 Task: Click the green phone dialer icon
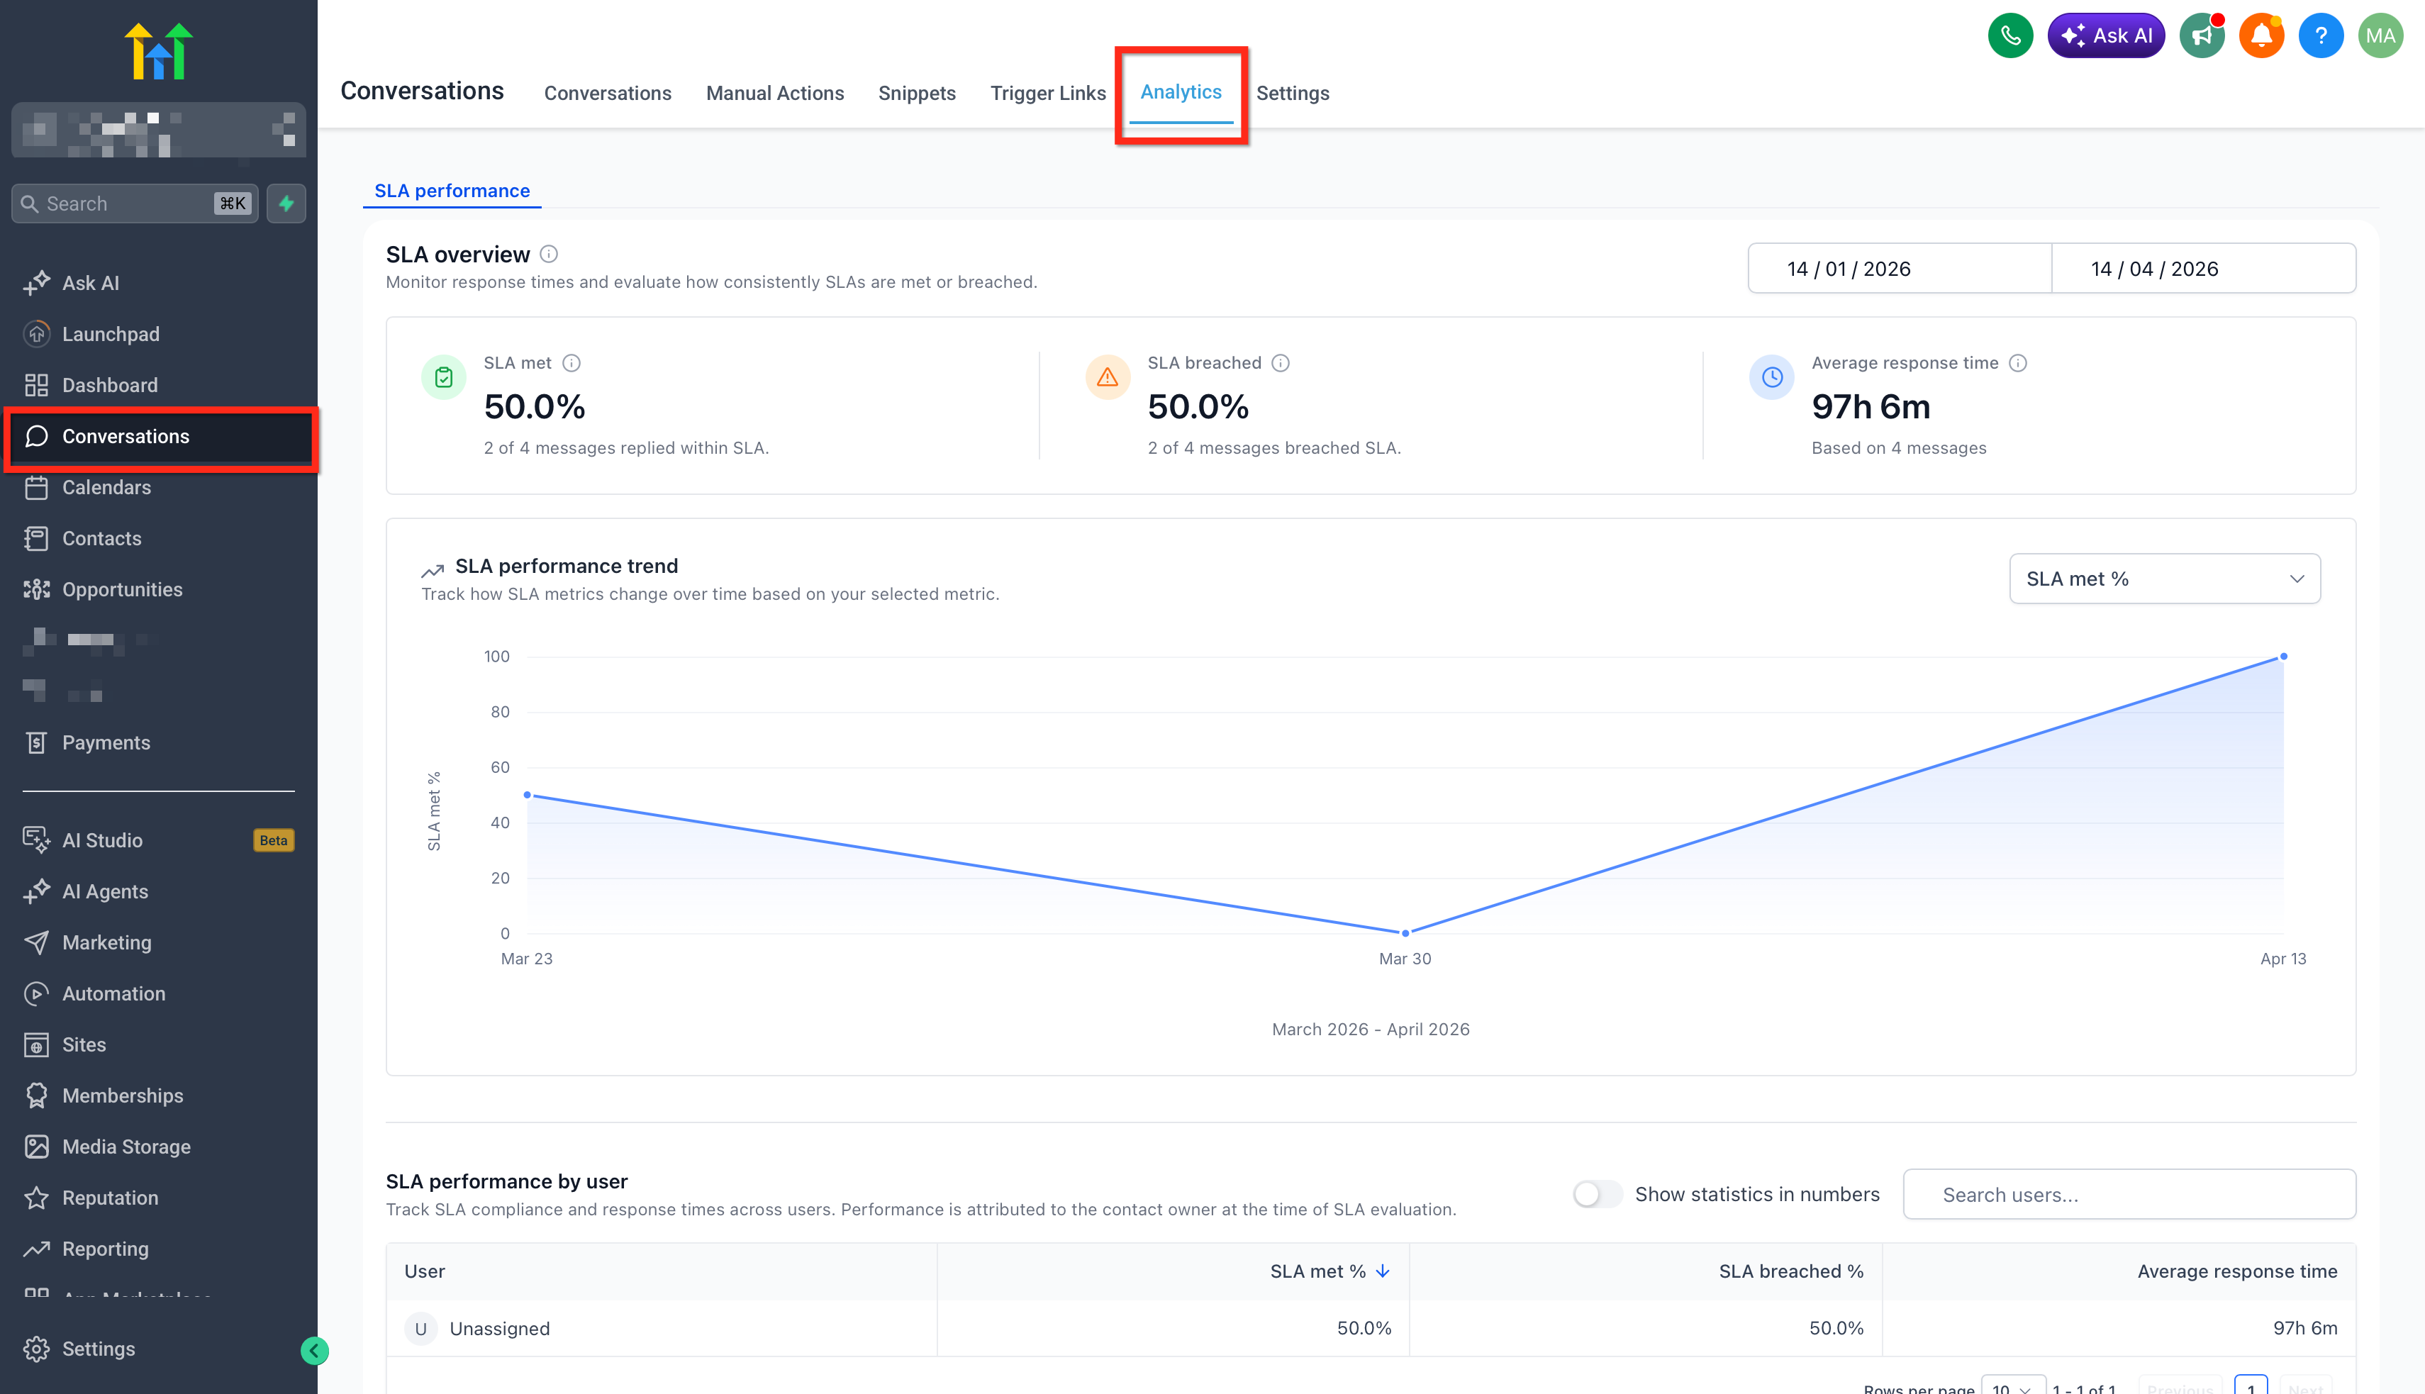point(2009,36)
